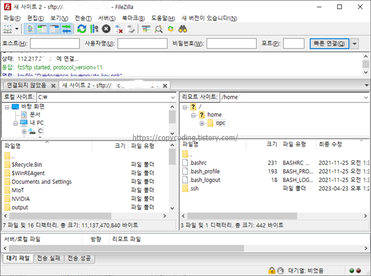Reconnect to last server icon
The width and height of the screenshot is (371, 276).
[x=131, y=29]
